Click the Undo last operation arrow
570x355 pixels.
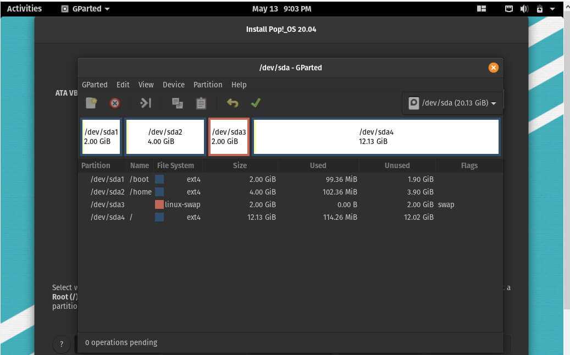coord(233,103)
